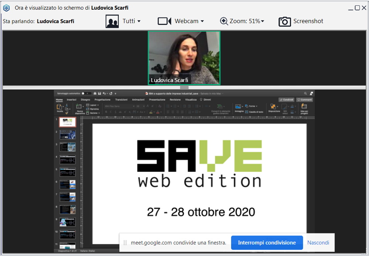Open the Zoom 51% dropdown
This screenshot has width=369, height=256.
(x=262, y=21)
